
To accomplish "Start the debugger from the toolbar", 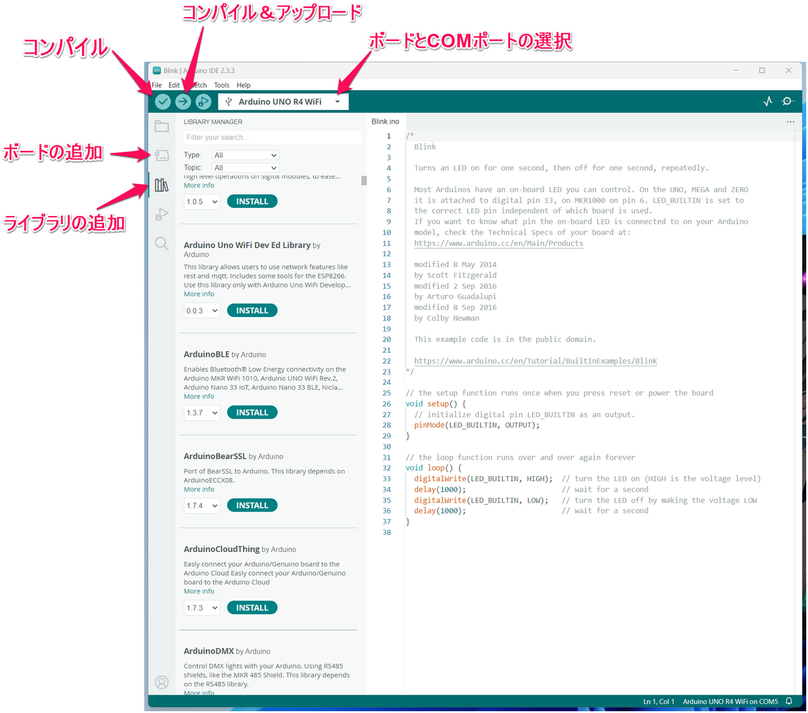I will pos(203,101).
